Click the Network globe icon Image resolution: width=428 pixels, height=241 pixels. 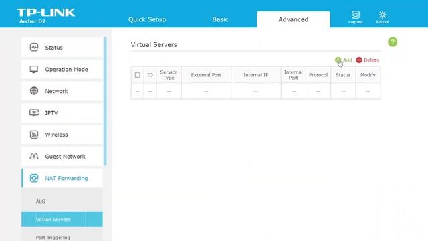[x=34, y=91]
